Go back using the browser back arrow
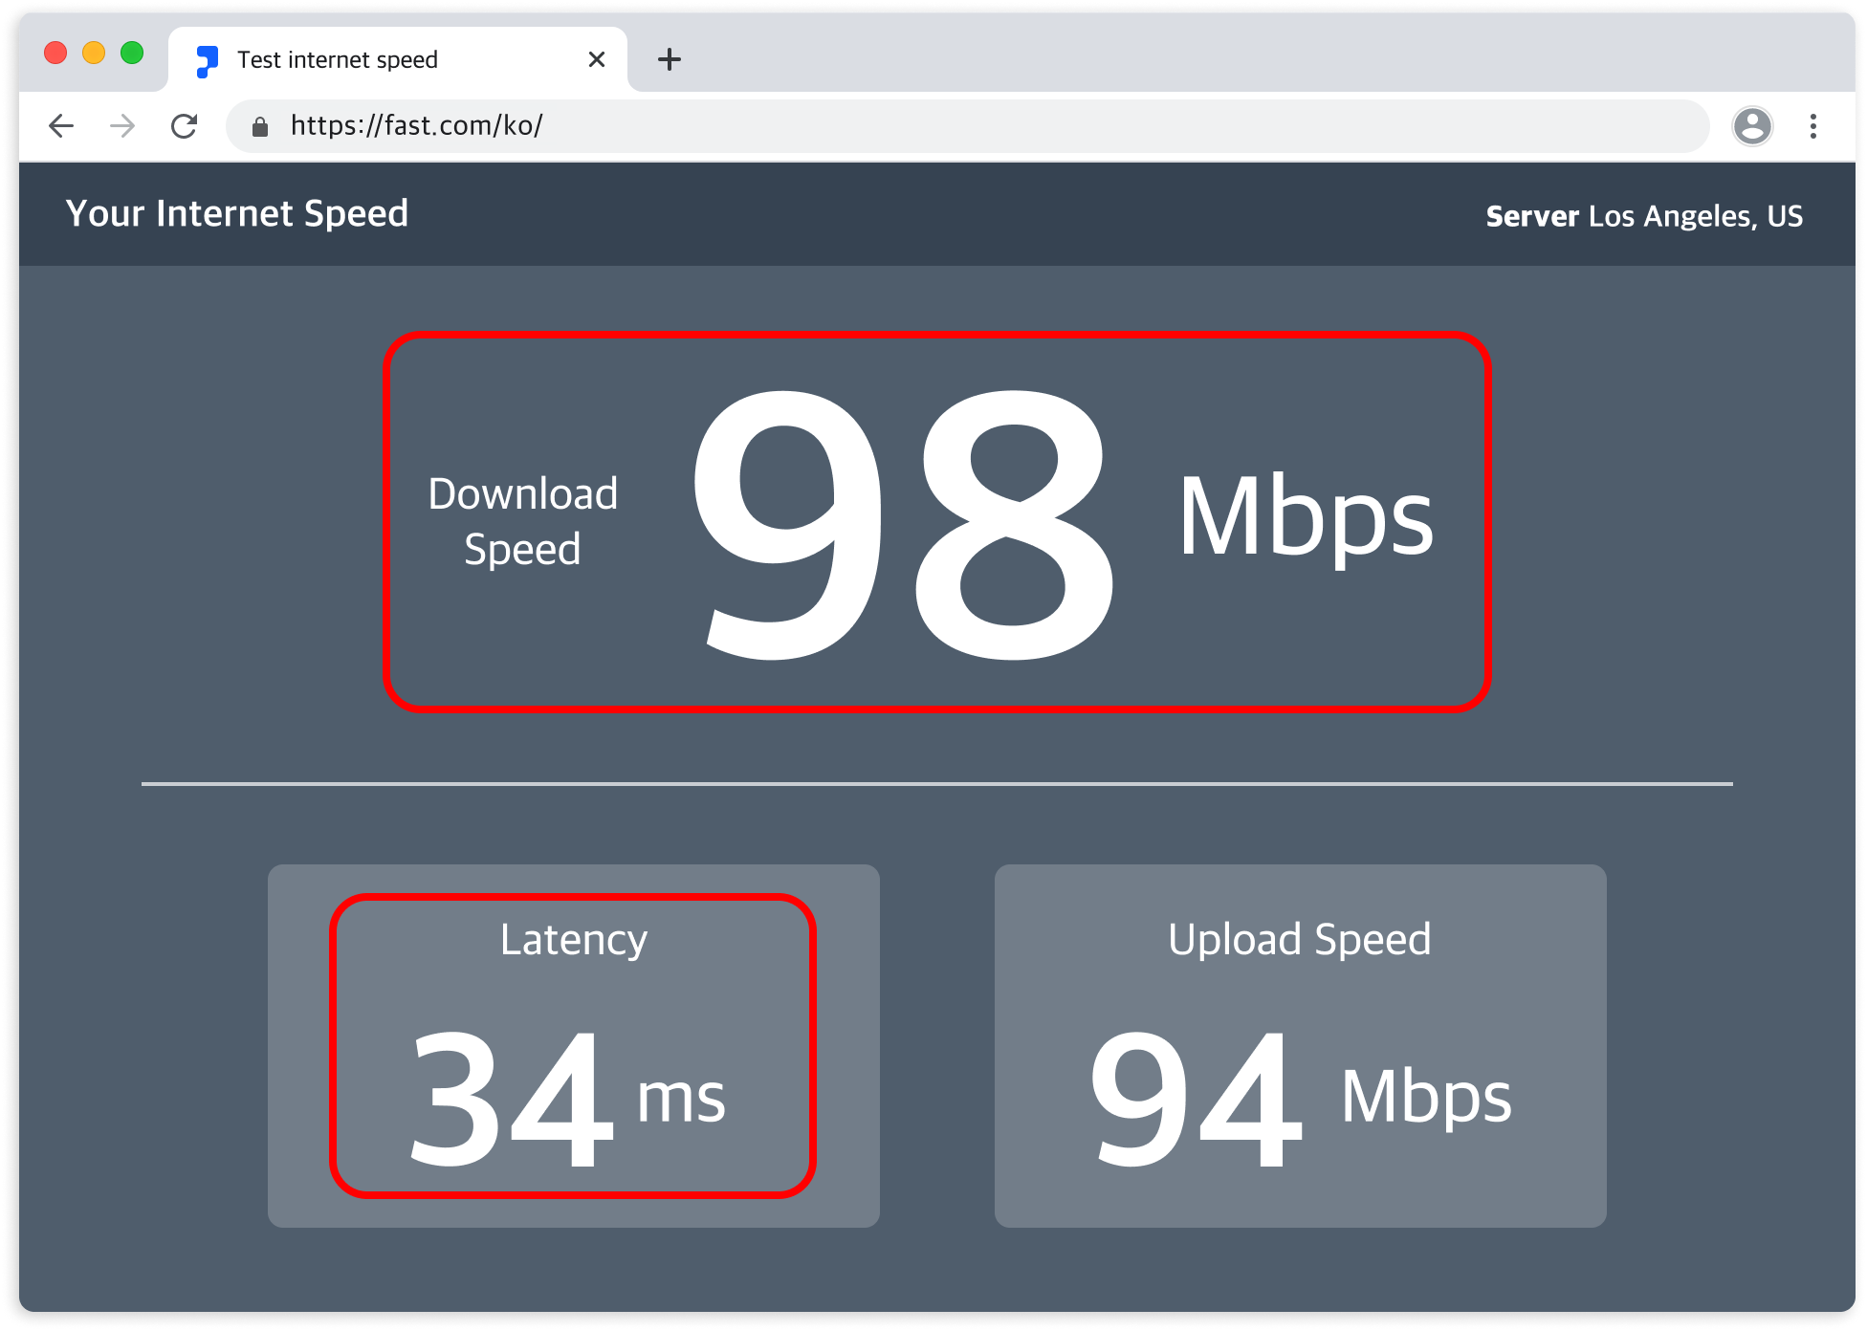Screen dimensions: 1867x1331 coord(61,125)
